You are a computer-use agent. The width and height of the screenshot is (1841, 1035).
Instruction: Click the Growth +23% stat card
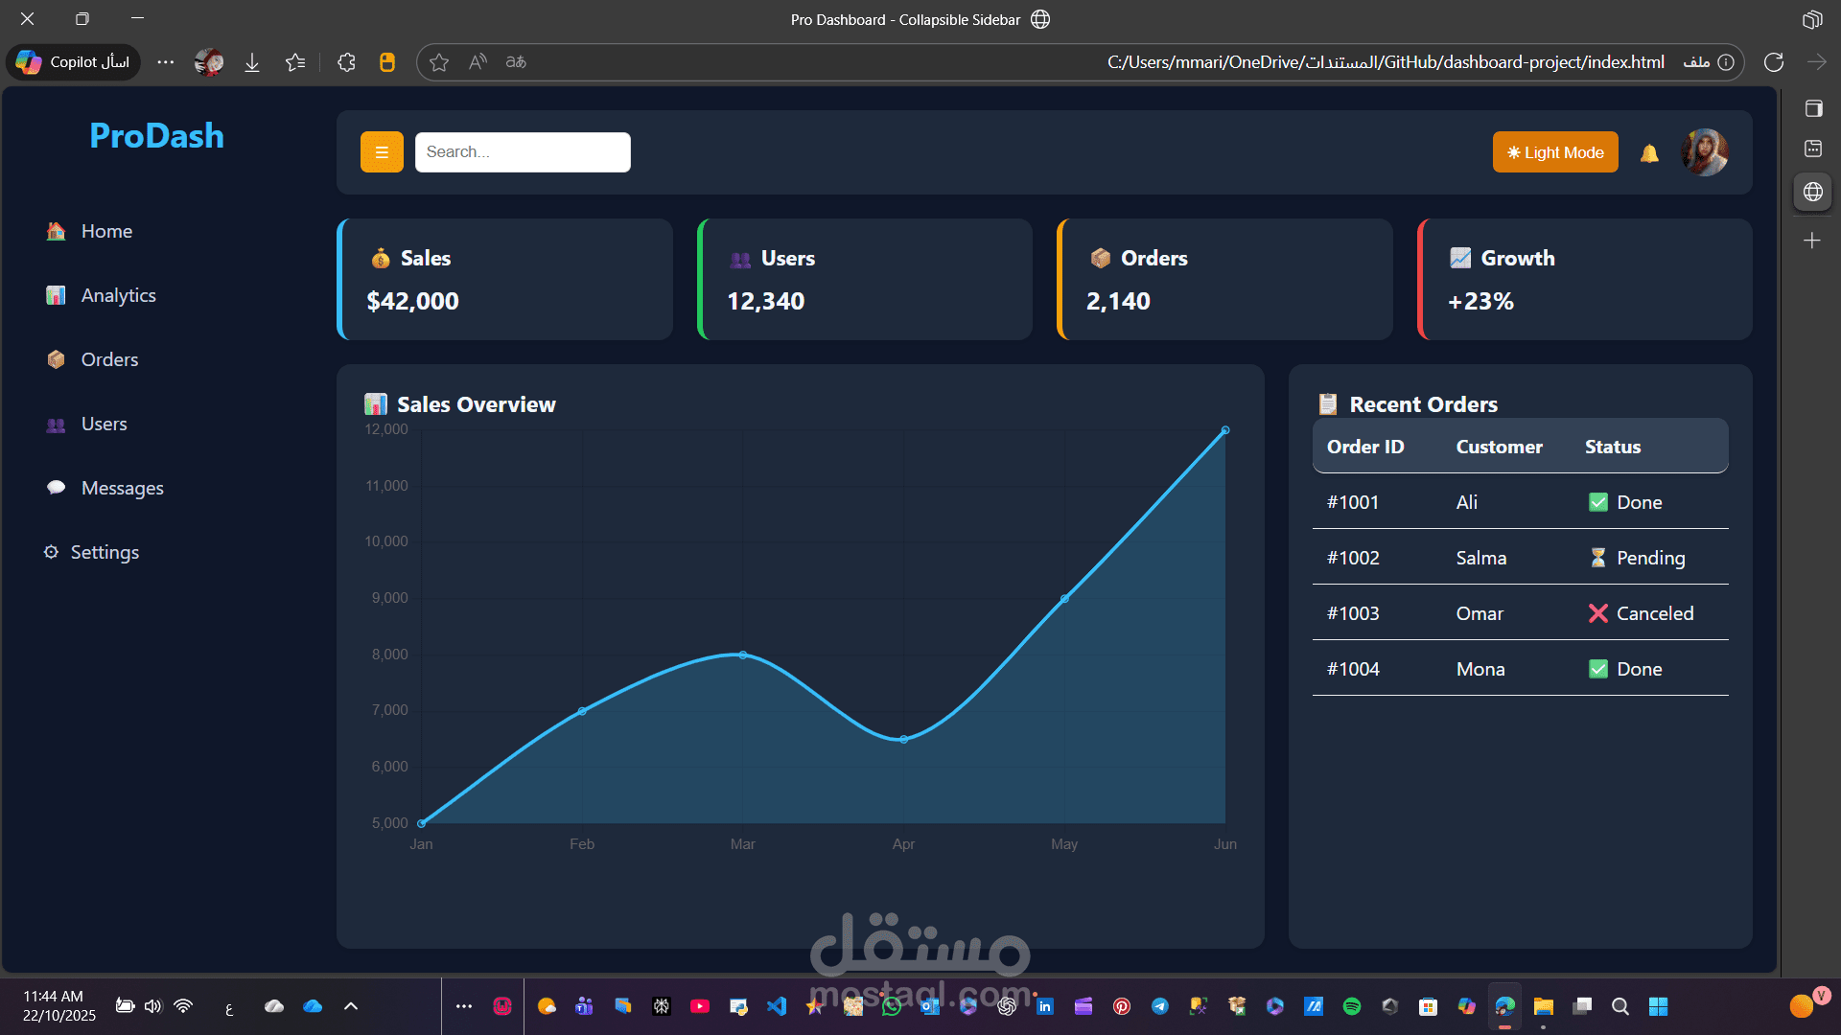[1583, 279]
